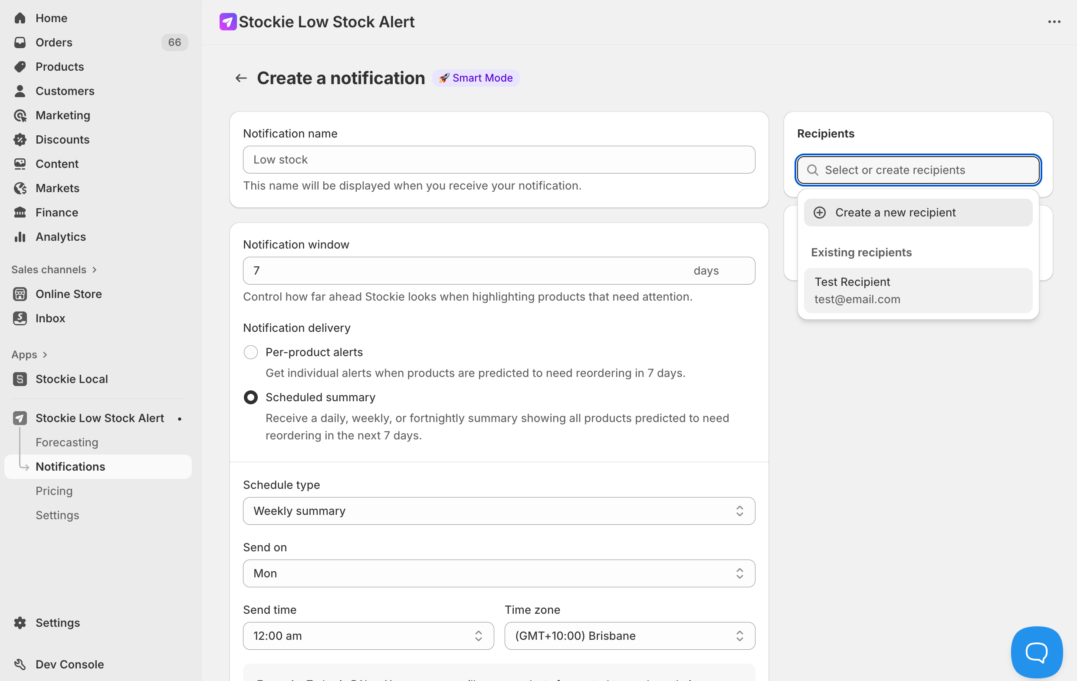Click the Markets globe icon
Screen dimensions: 1077x681
(x=20, y=188)
